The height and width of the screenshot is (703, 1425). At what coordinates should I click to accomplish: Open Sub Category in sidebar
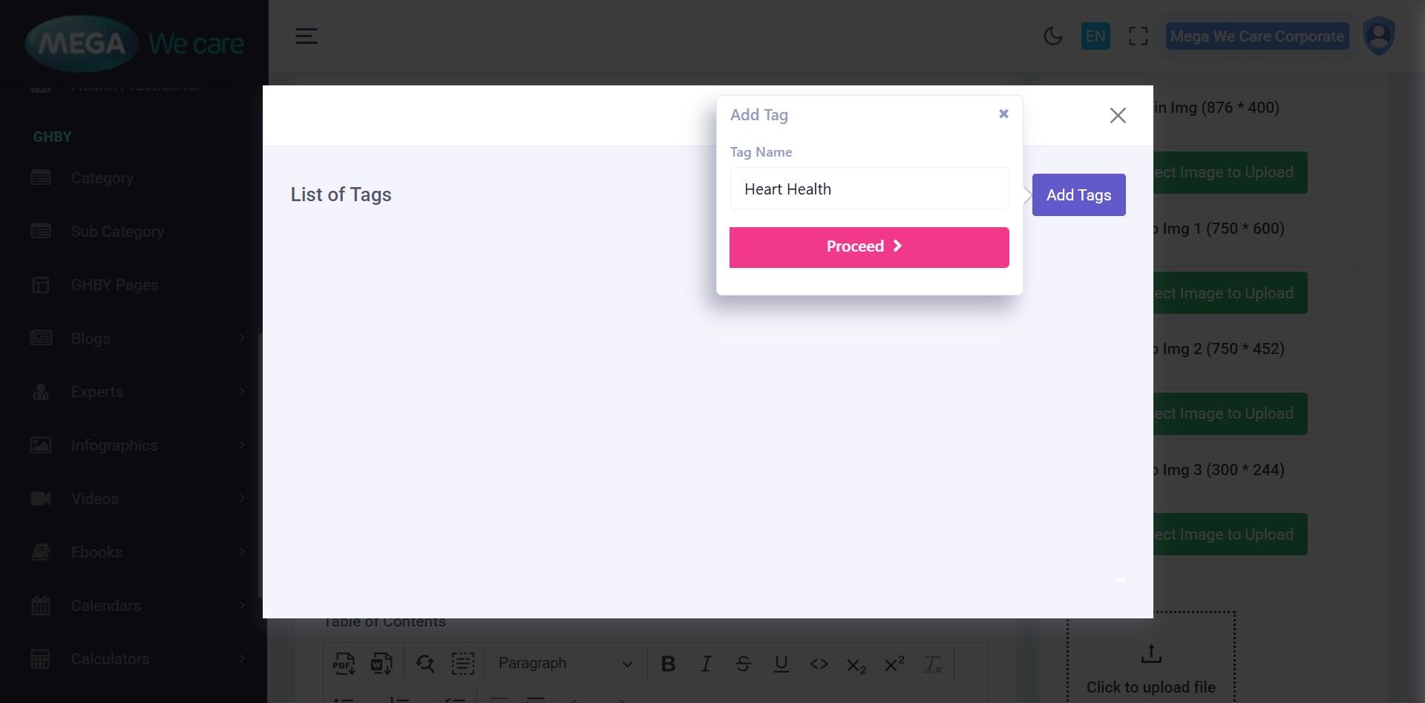(x=117, y=232)
